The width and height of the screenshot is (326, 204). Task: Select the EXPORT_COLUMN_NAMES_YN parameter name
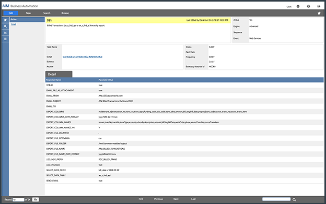tap(60, 128)
